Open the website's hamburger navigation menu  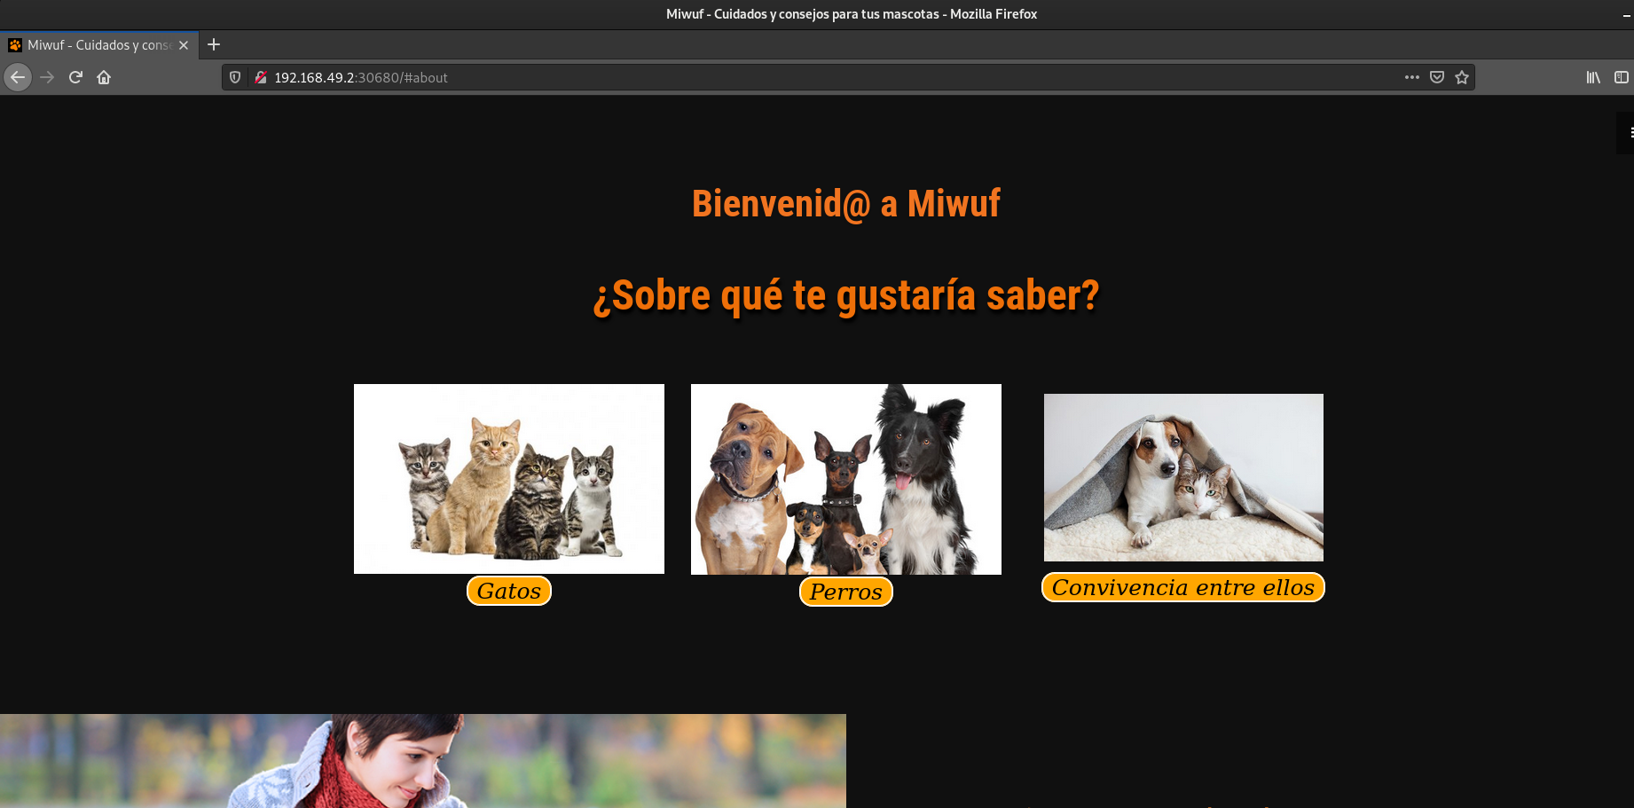pyautogui.click(x=1630, y=132)
